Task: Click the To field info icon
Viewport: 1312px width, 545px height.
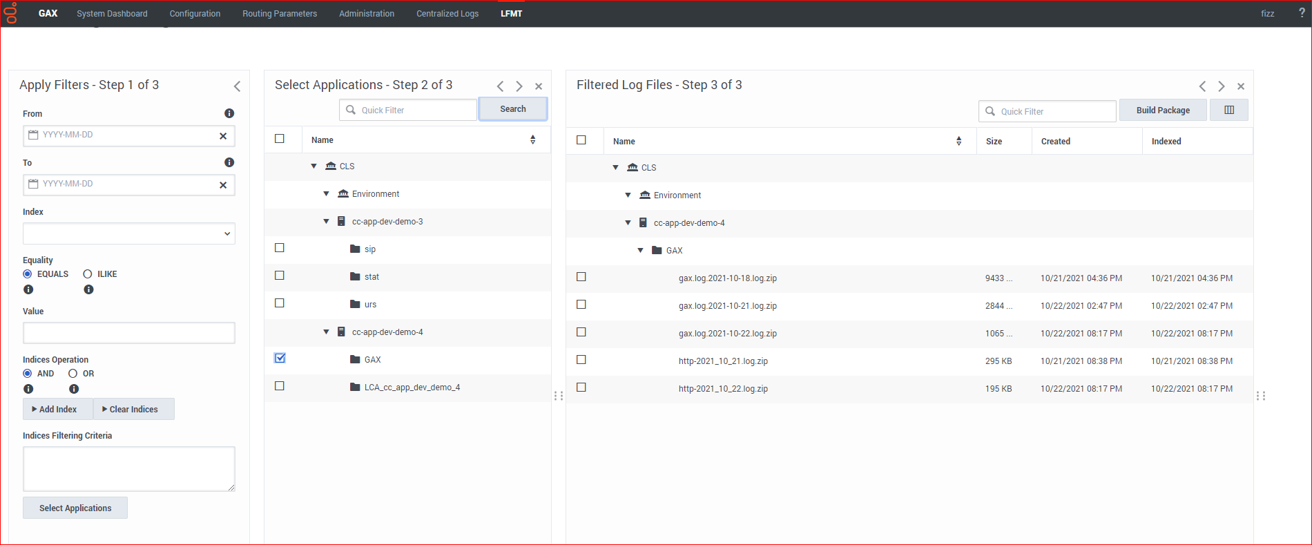Action: coord(229,162)
